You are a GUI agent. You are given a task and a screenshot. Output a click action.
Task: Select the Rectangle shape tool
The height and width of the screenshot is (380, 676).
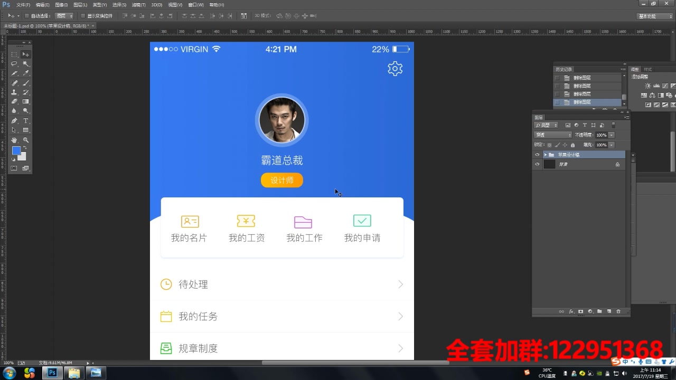25,130
